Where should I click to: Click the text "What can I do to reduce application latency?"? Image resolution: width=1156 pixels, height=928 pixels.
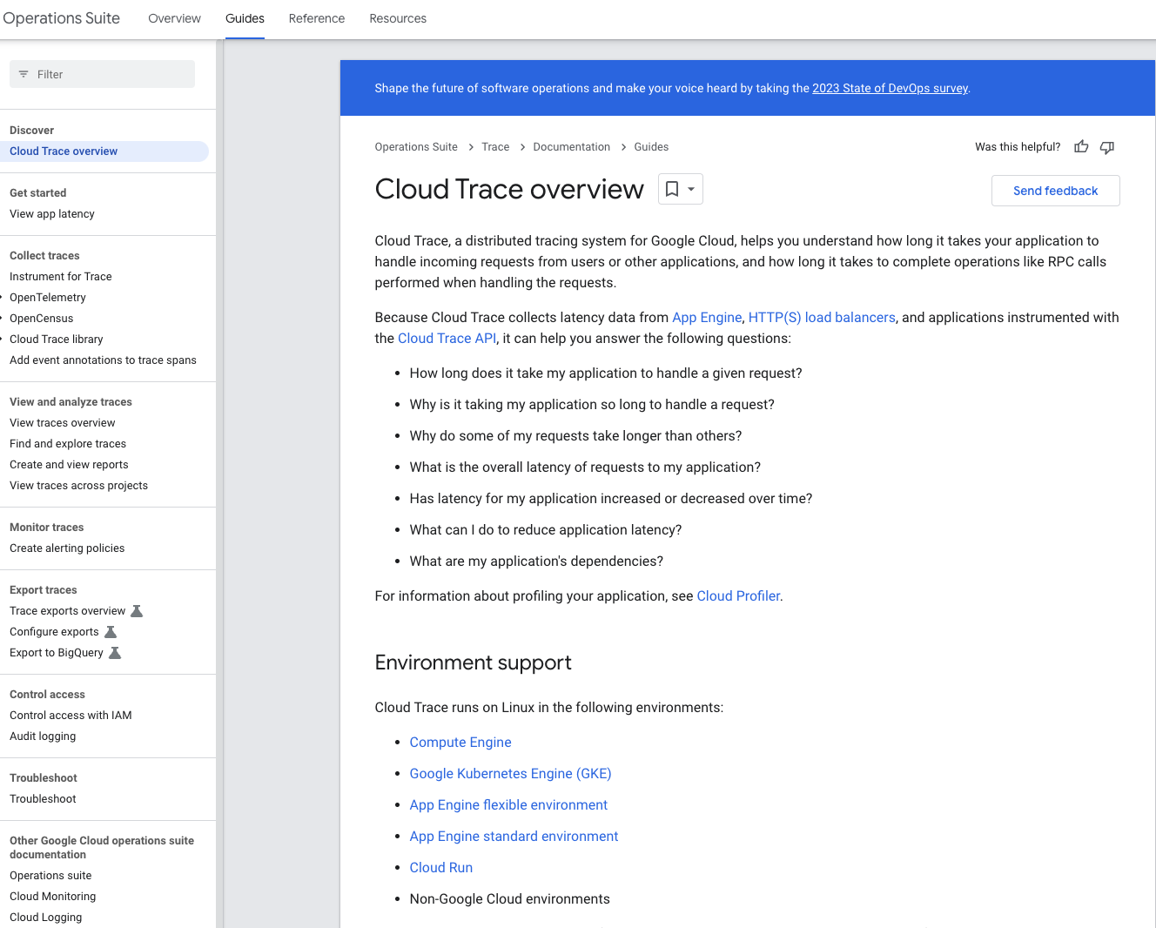coord(546,530)
